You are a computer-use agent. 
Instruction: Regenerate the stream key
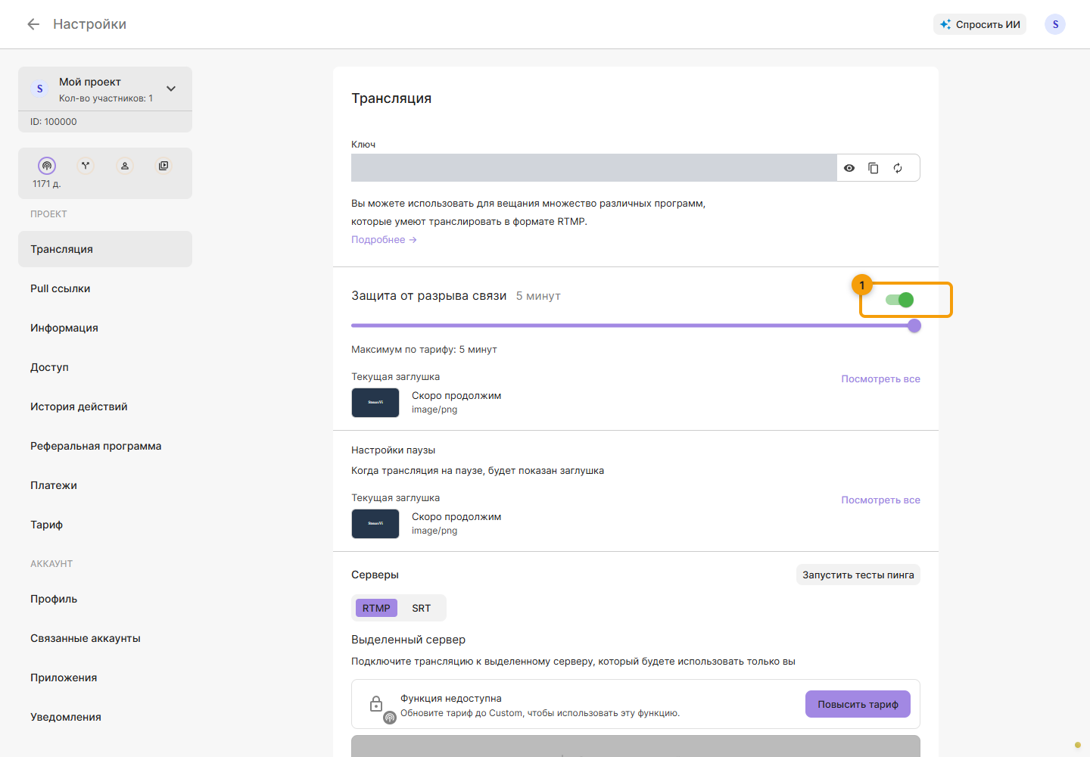pos(898,168)
